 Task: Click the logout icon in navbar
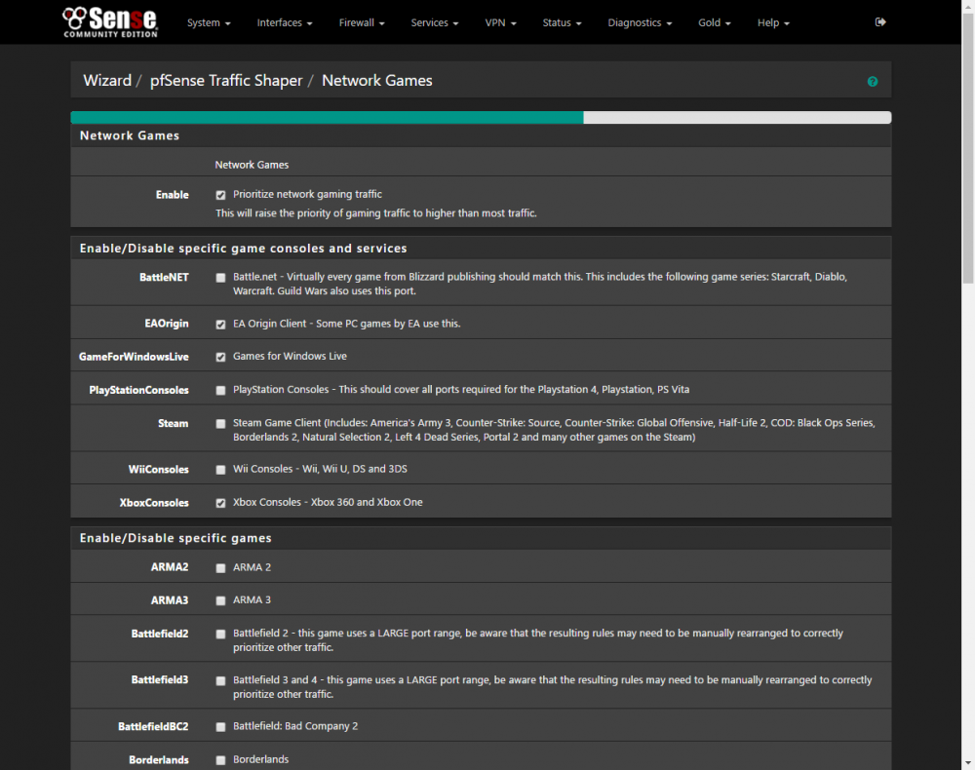pyautogui.click(x=880, y=21)
